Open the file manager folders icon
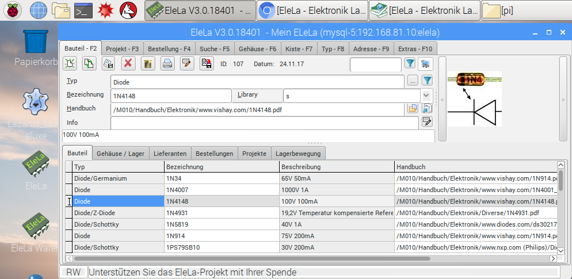This screenshot has width=572, height=279. click(x=60, y=10)
